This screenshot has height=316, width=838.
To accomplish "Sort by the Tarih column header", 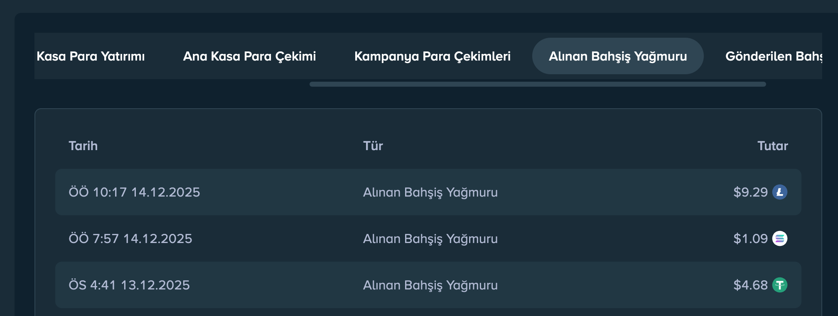I will 83,146.
